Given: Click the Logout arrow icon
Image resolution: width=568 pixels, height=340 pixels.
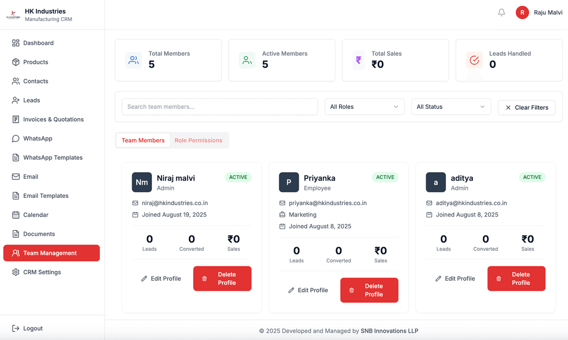Looking at the screenshot, I should (x=16, y=328).
